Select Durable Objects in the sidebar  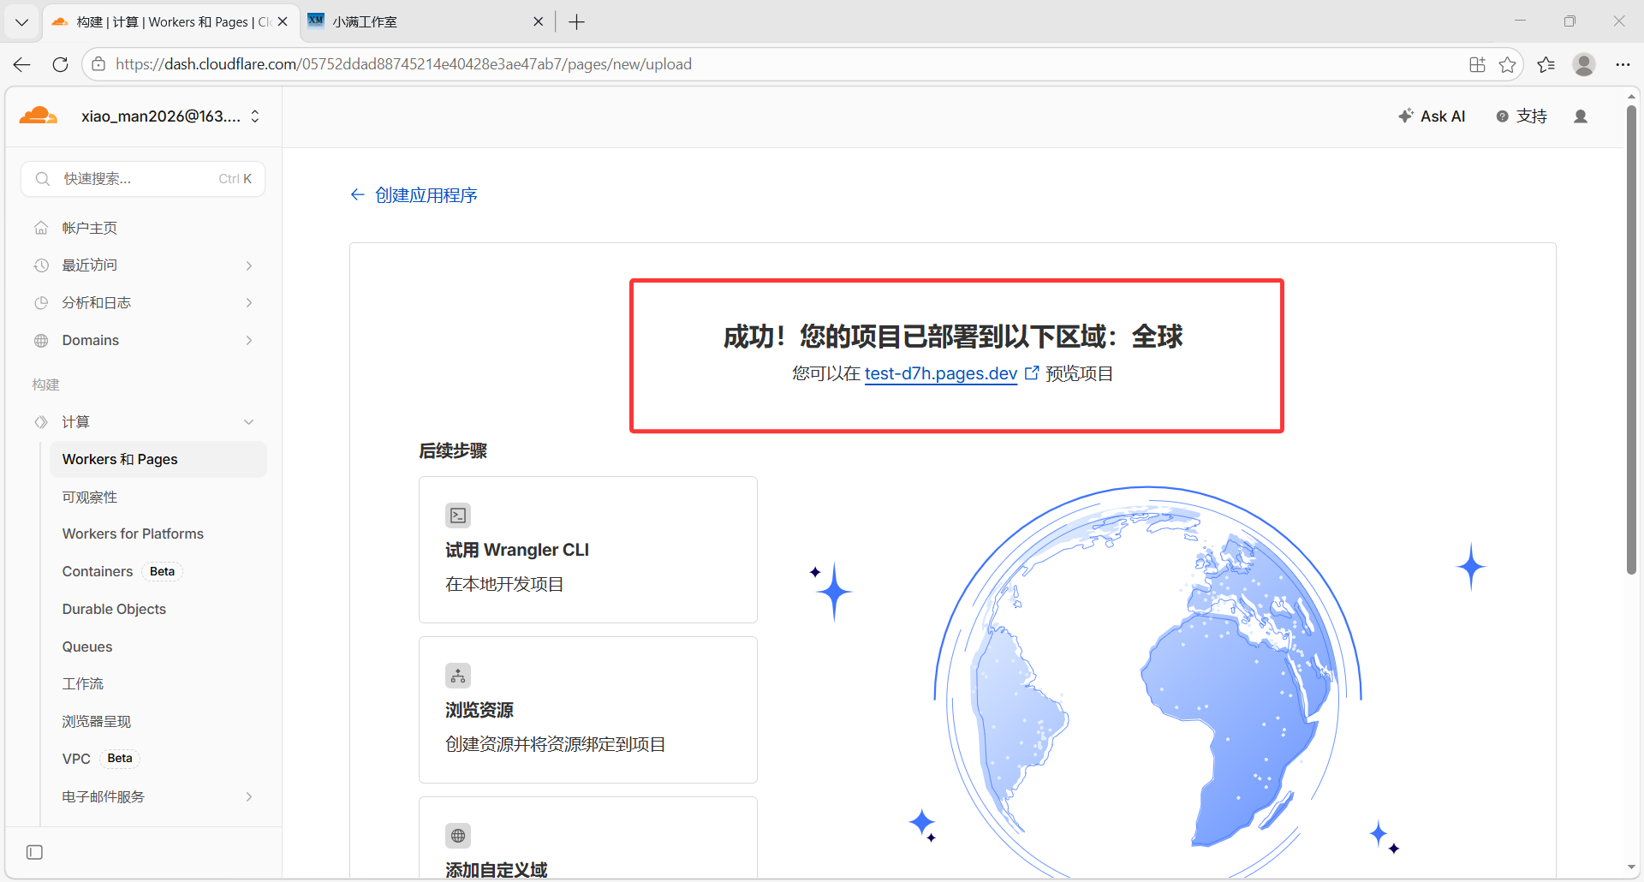point(114,609)
